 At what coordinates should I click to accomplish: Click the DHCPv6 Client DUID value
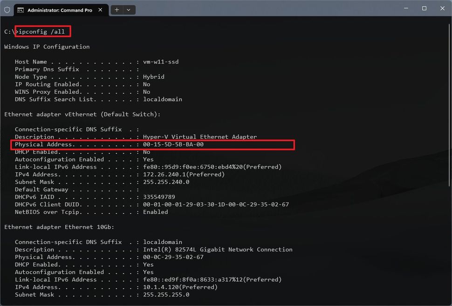coord(214,204)
